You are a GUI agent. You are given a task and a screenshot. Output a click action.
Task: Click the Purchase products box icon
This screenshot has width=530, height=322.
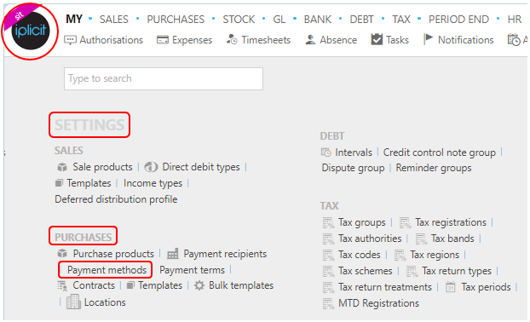tap(62, 253)
